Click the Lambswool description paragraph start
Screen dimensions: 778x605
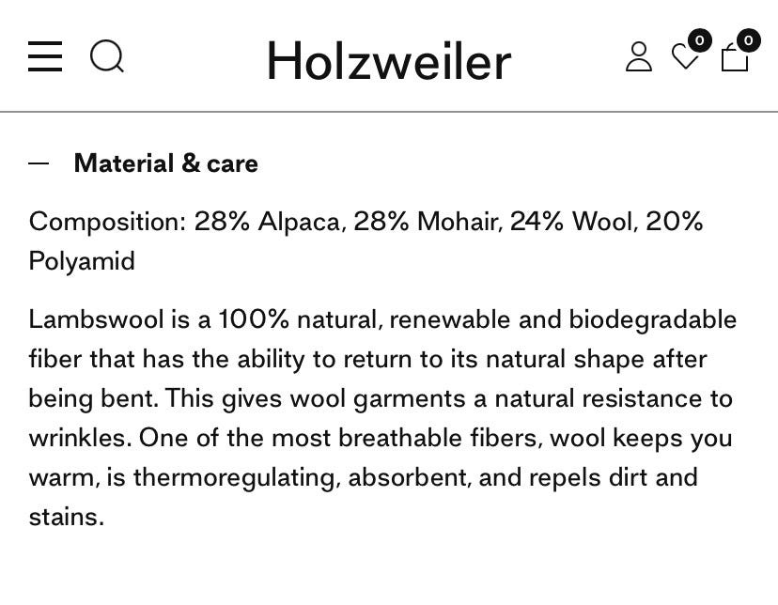pos(96,319)
